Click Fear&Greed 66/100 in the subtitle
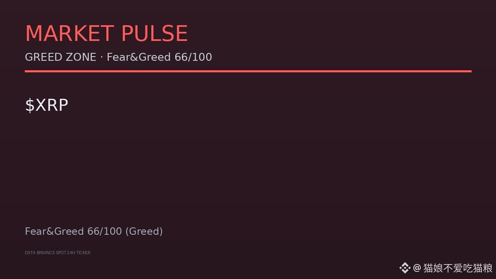Viewport: 496px width, 279px height. coord(160,57)
